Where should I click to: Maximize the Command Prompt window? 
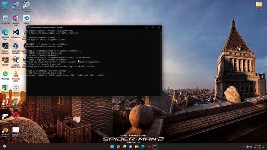153,27
